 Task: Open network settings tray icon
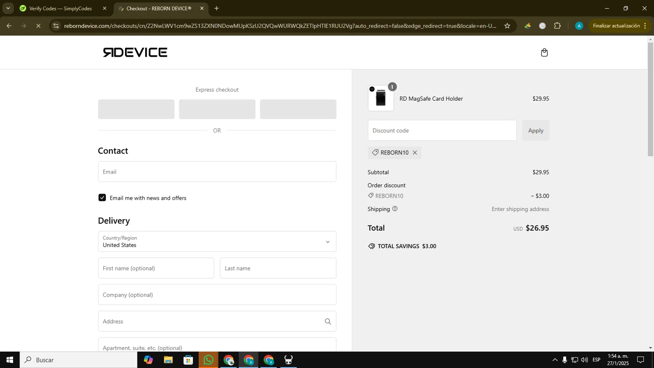575,360
